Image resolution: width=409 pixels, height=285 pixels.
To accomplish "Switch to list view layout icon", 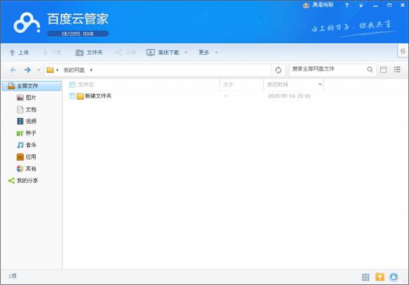I will point(397,69).
